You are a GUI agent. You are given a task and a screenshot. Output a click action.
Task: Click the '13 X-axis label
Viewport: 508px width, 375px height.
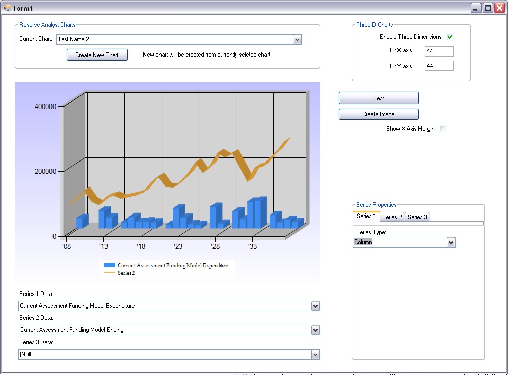click(x=103, y=246)
